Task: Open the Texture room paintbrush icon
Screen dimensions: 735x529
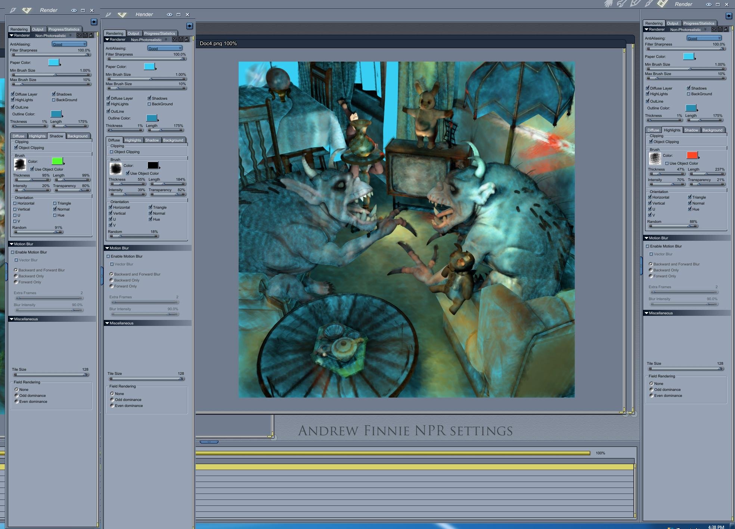Action: (x=649, y=4)
